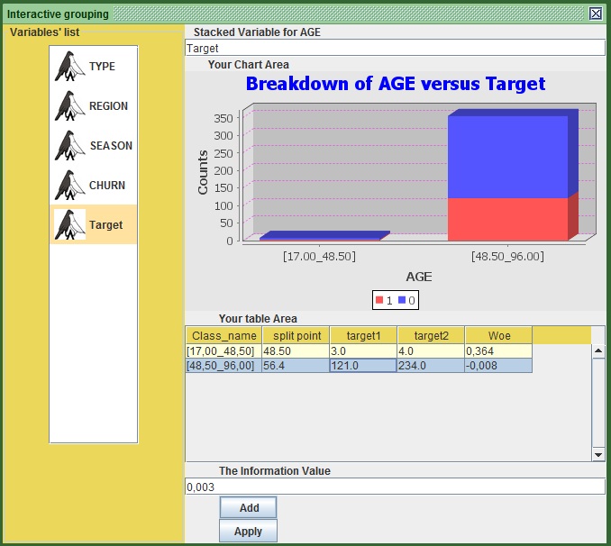Click the Apply button

click(248, 531)
